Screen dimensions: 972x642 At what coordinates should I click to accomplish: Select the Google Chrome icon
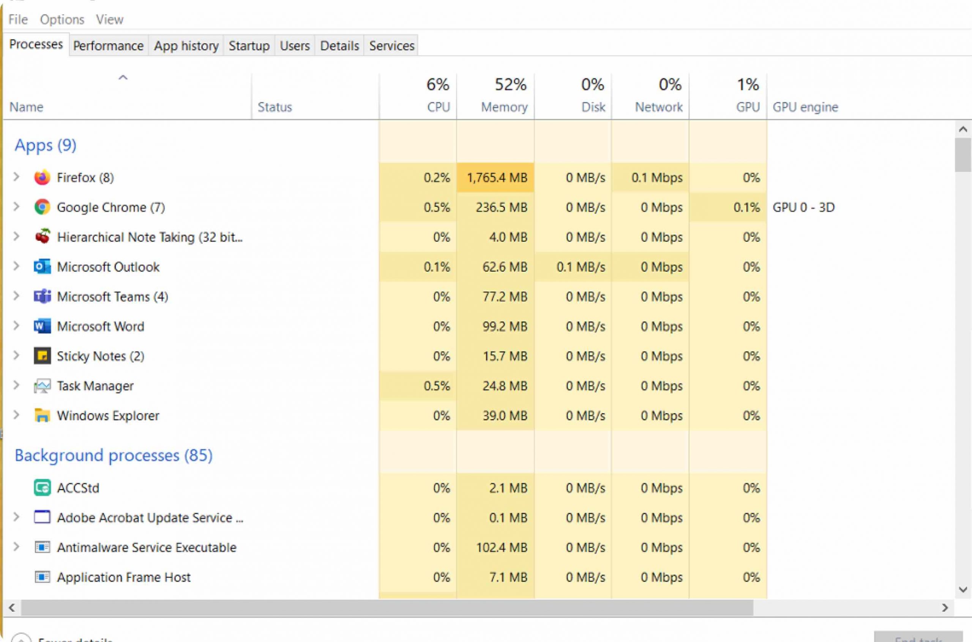42,207
